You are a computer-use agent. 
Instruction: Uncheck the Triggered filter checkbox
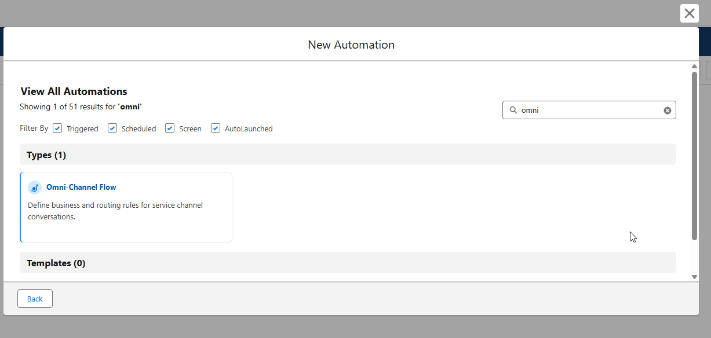coord(57,128)
